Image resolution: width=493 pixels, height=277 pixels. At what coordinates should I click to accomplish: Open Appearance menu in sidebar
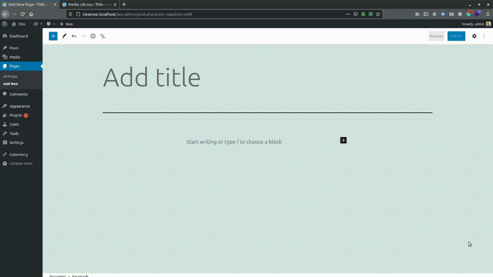(x=21, y=106)
